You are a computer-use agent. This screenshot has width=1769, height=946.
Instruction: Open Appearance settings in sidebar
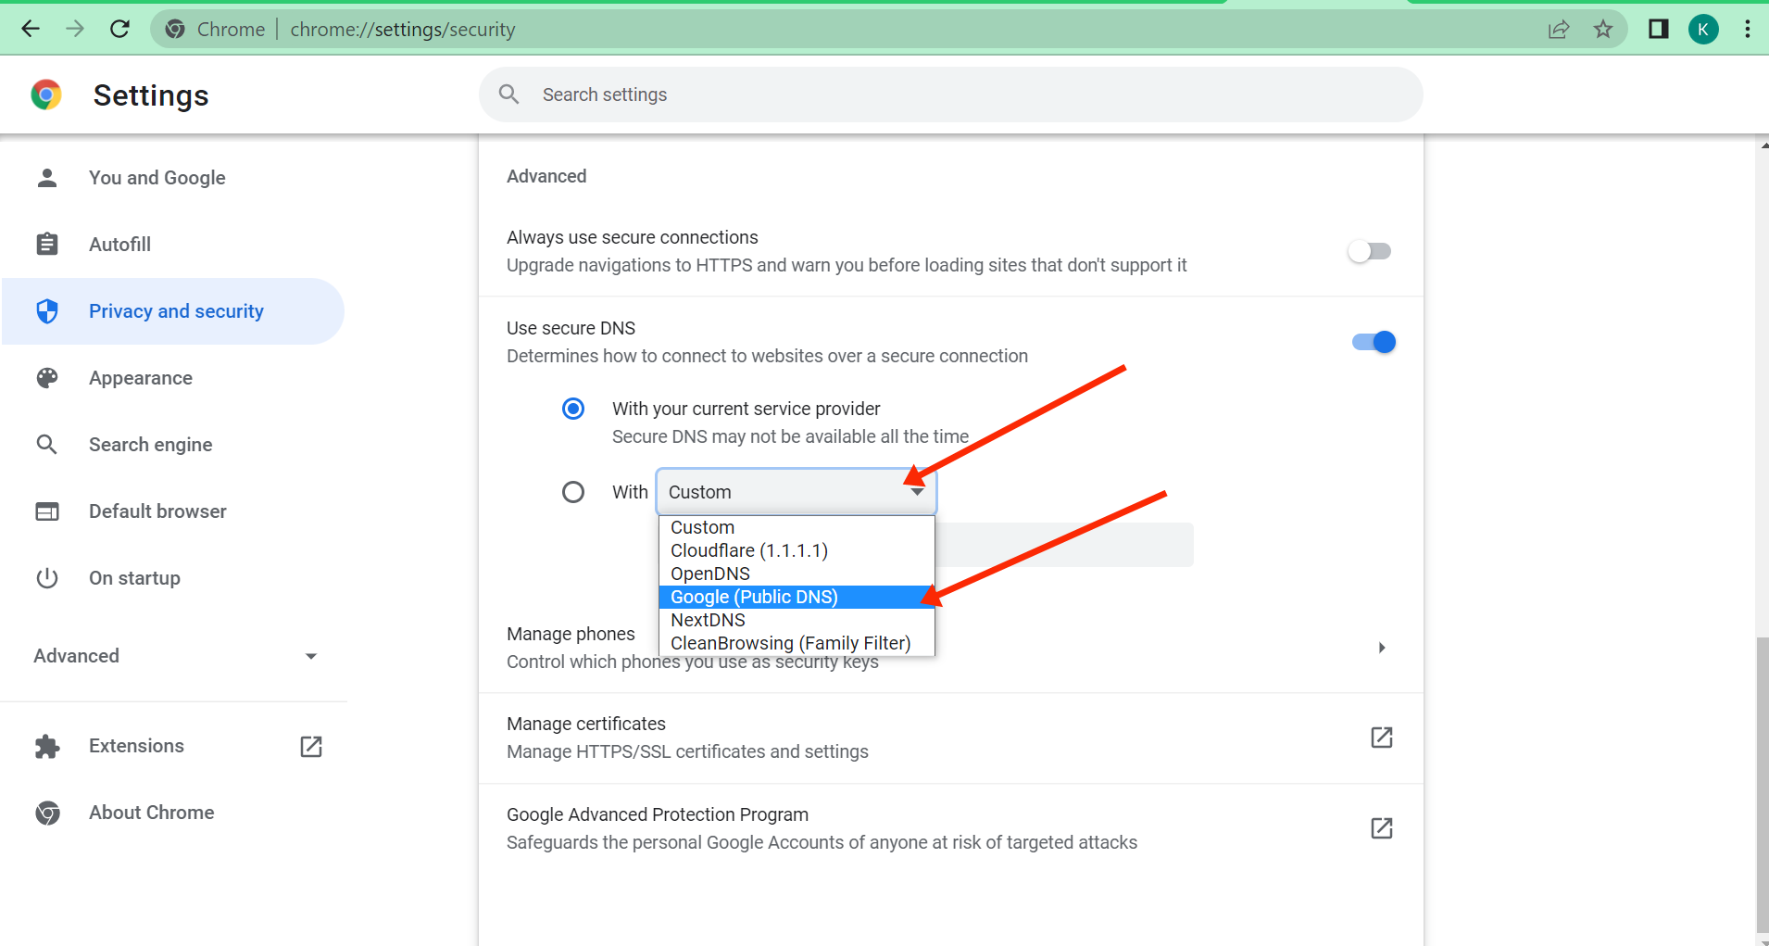(x=141, y=378)
